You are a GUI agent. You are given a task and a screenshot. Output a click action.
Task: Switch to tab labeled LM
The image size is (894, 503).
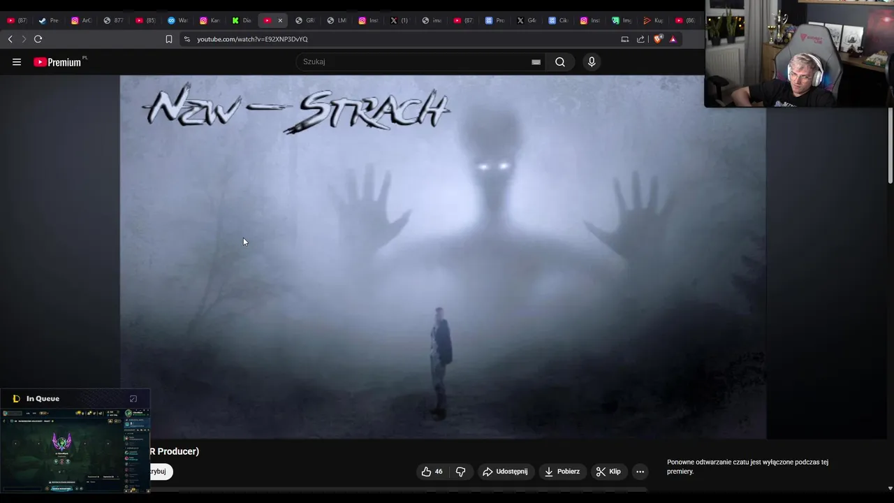tap(337, 20)
